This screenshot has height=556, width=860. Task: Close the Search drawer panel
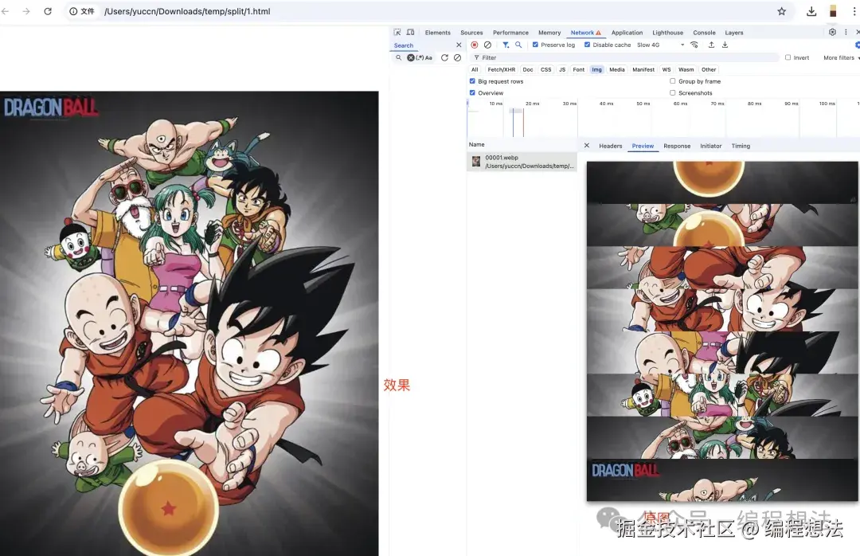pos(459,45)
